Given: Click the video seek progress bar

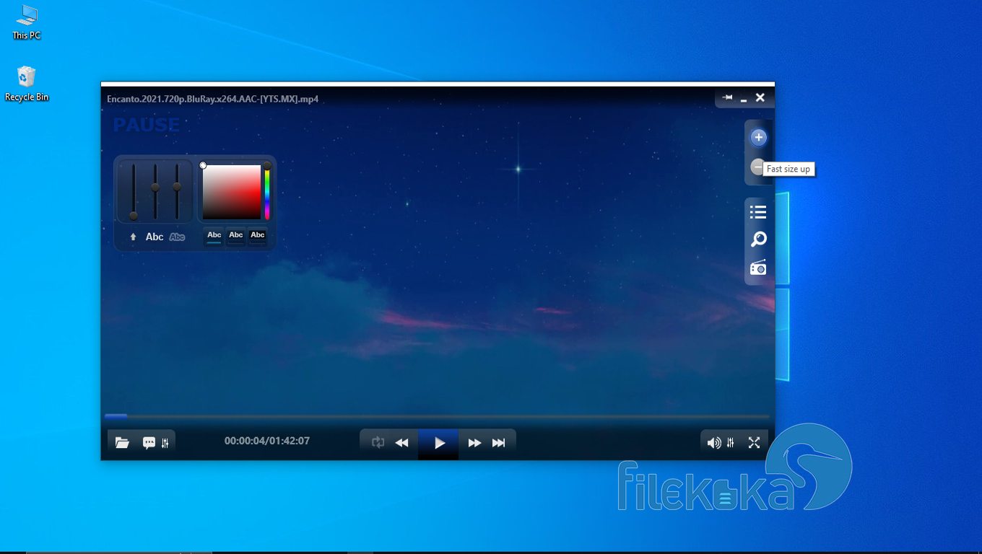Looking at the screenshot, I should (438, 416).
